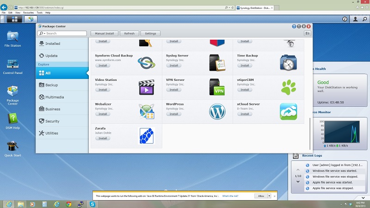The width and height of the screenshot is (370, 208).
Task: Open Package Center help button
Action: (294, 26)
